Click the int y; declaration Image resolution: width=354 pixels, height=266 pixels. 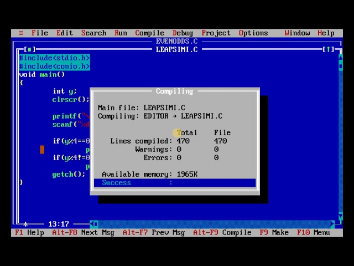point(65,91)
